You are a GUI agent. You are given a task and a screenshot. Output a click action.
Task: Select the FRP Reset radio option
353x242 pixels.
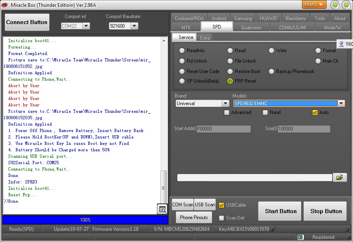pyautogui.click(x=230, y=81)
